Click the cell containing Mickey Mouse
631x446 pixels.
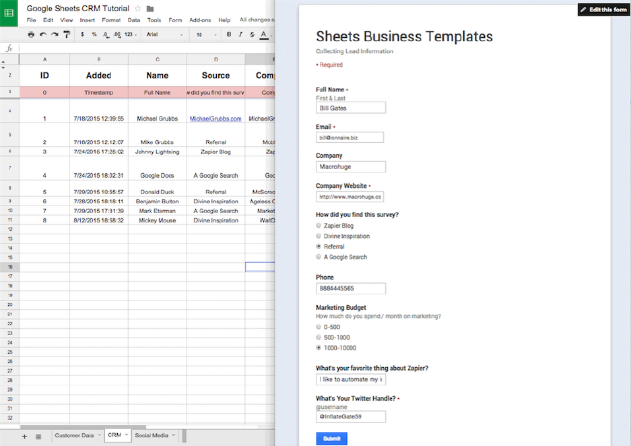[x=158, y=220]
